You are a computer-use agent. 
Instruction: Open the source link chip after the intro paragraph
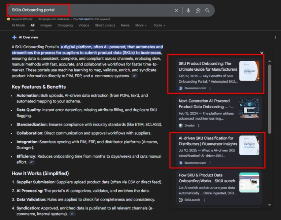(134, 76)
